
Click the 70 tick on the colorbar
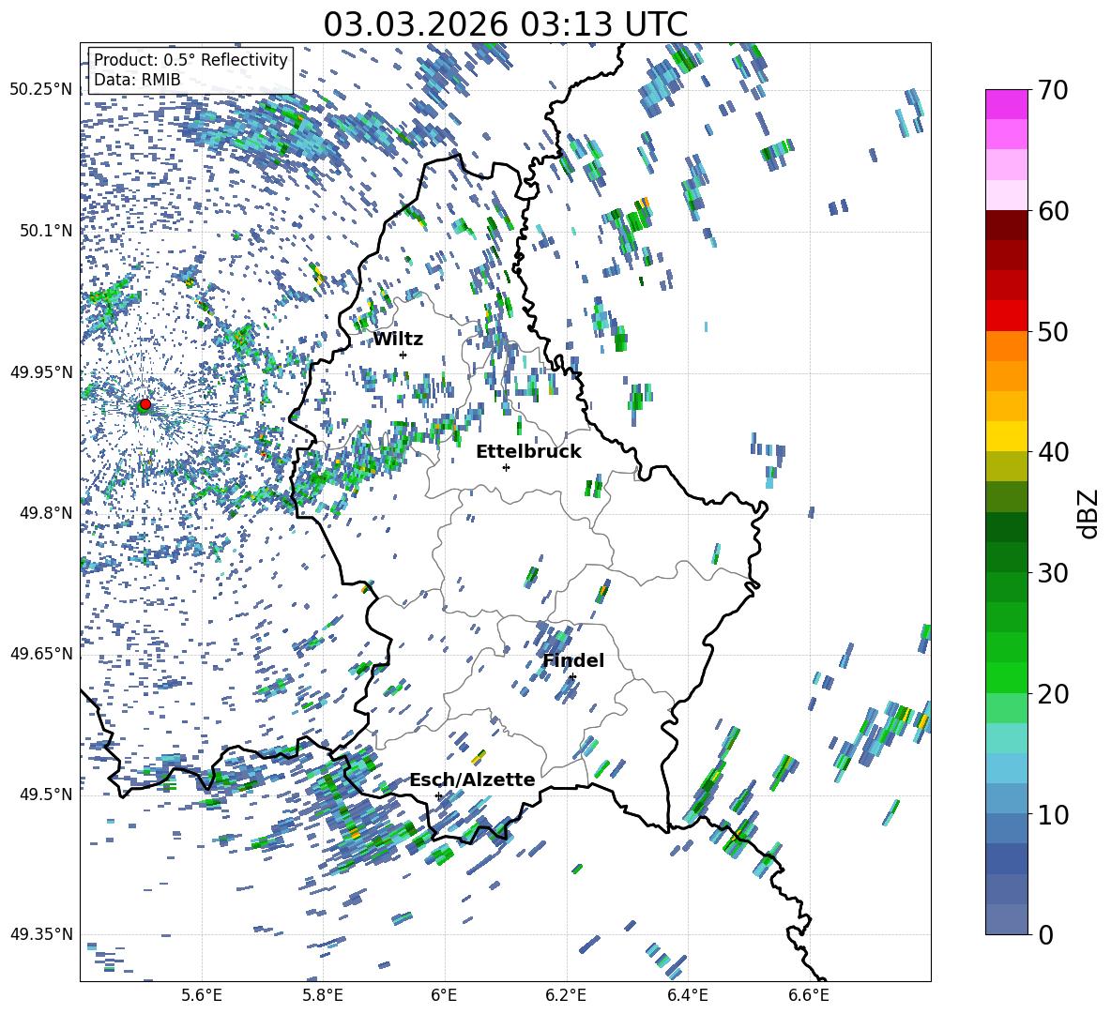(x=1053, y=90)
